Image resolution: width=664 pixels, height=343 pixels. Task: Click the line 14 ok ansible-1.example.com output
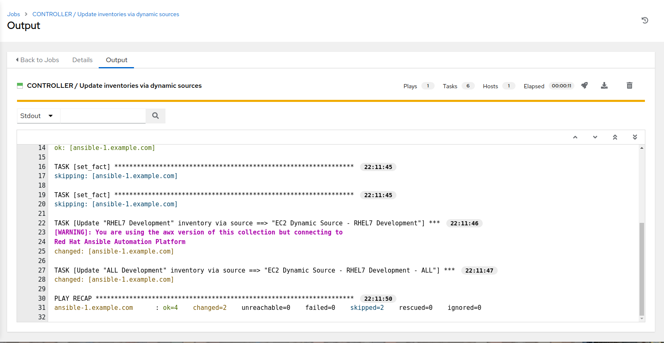pos(105,148)
